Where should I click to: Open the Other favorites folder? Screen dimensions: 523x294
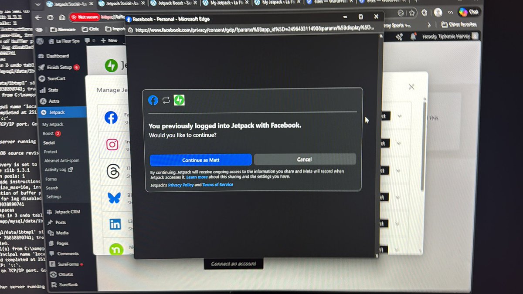459,24
